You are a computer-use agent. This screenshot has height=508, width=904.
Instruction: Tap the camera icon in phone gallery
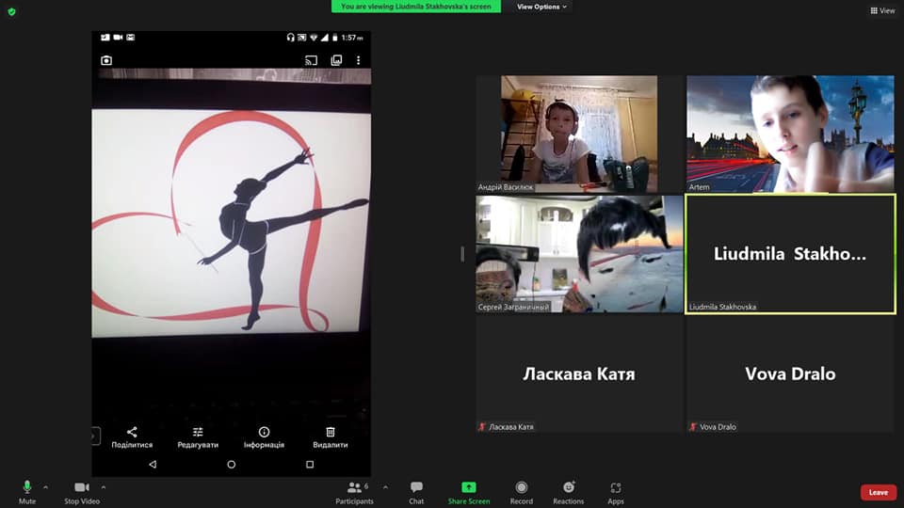106,60
